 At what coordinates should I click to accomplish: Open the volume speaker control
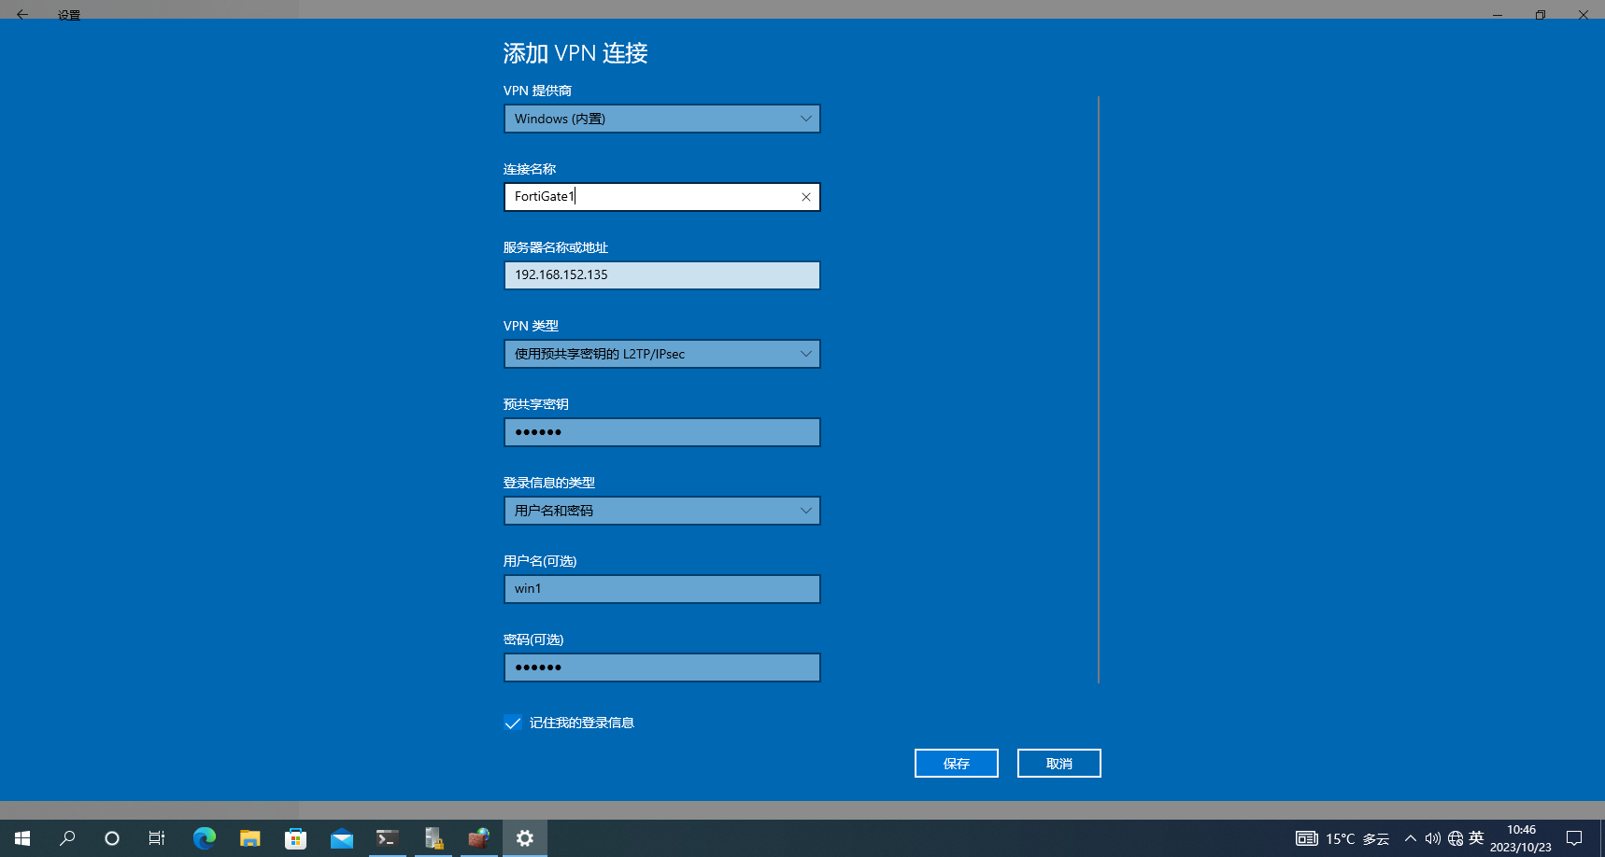[1433, 838]
